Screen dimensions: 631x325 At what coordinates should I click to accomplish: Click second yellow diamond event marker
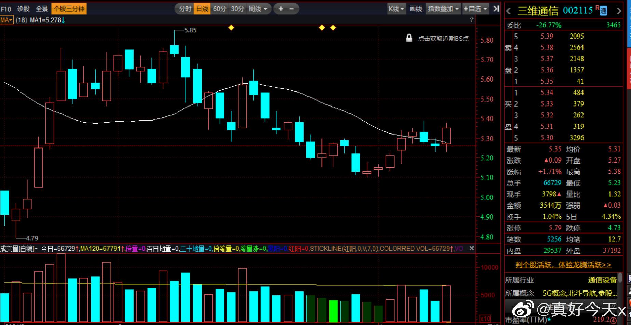tap(322, 28)
